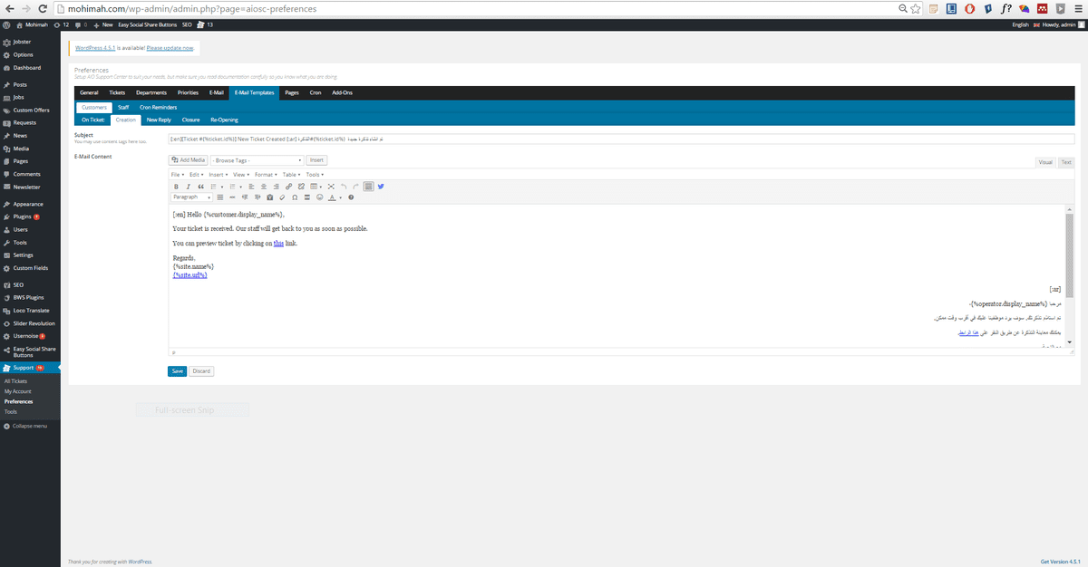Apply justify alignment
Image resolution: width=1088 pixels, height=567 pixels.
pyautogui.click(x=220, y=197)
